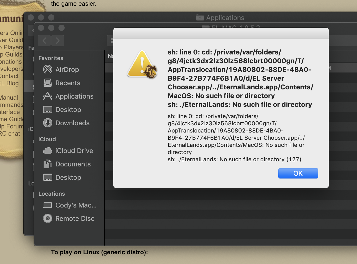Click the detailed error text ending in (127)
Viewport: 357px width, 264px height.
(236, 138)
